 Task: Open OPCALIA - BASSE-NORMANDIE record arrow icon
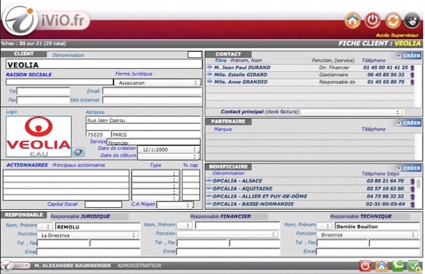tap(209, 204)
